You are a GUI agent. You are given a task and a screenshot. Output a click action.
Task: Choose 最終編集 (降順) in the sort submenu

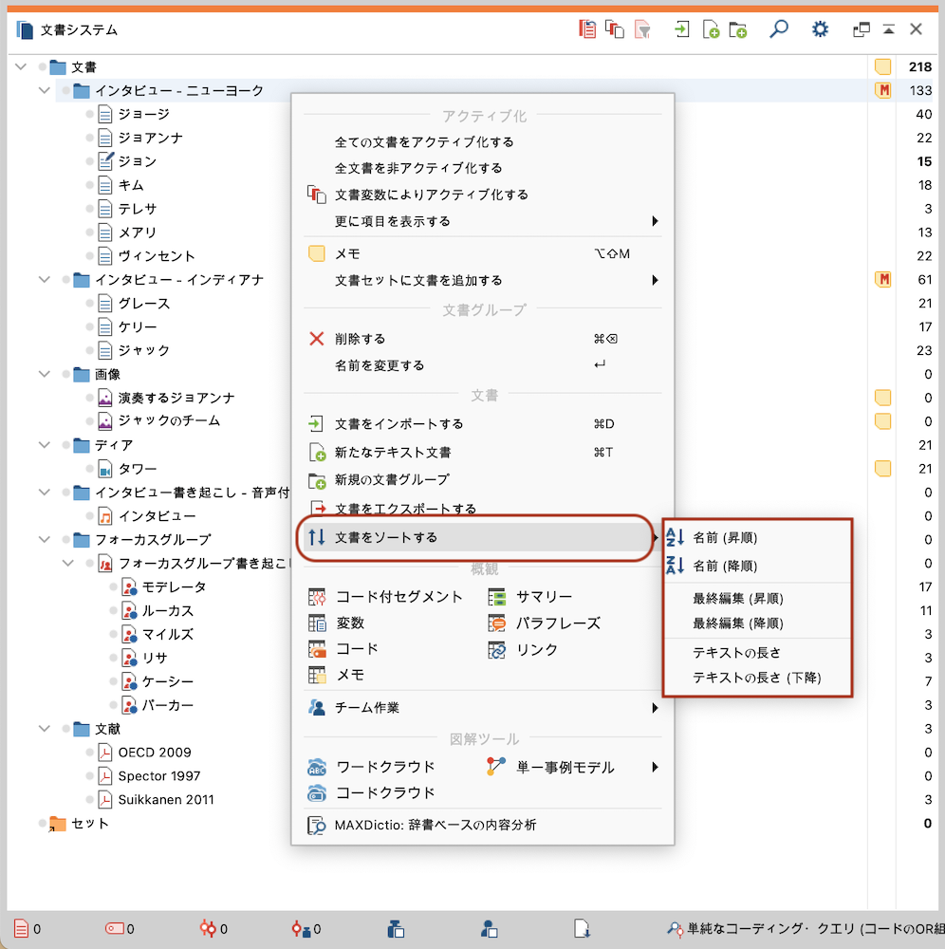pos(737,623)
